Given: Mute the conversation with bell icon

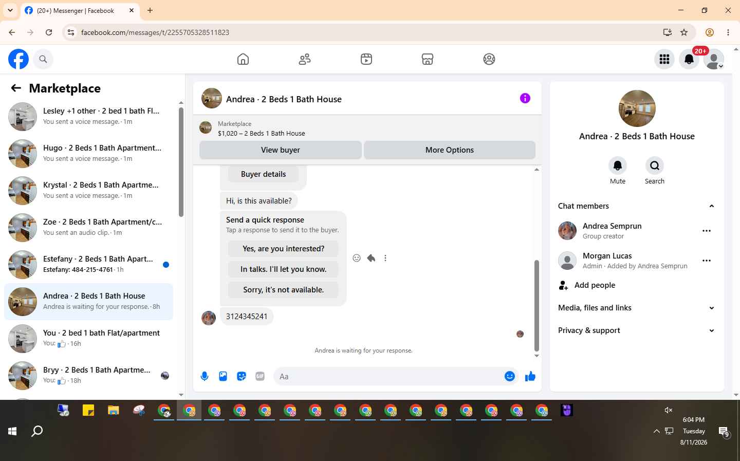Looking at the screenshot, I should click(618, 165).
